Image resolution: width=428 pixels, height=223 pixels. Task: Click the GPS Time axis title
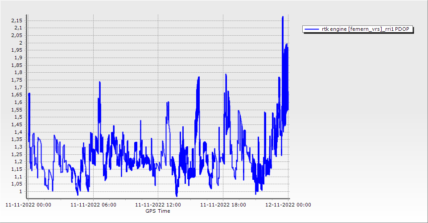[x=158, y=211]
